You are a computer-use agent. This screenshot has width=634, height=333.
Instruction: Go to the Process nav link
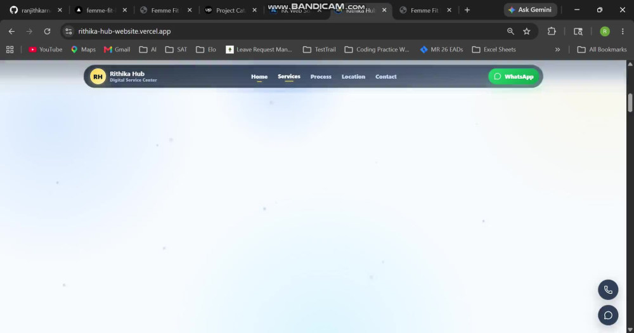coord(321,77)
